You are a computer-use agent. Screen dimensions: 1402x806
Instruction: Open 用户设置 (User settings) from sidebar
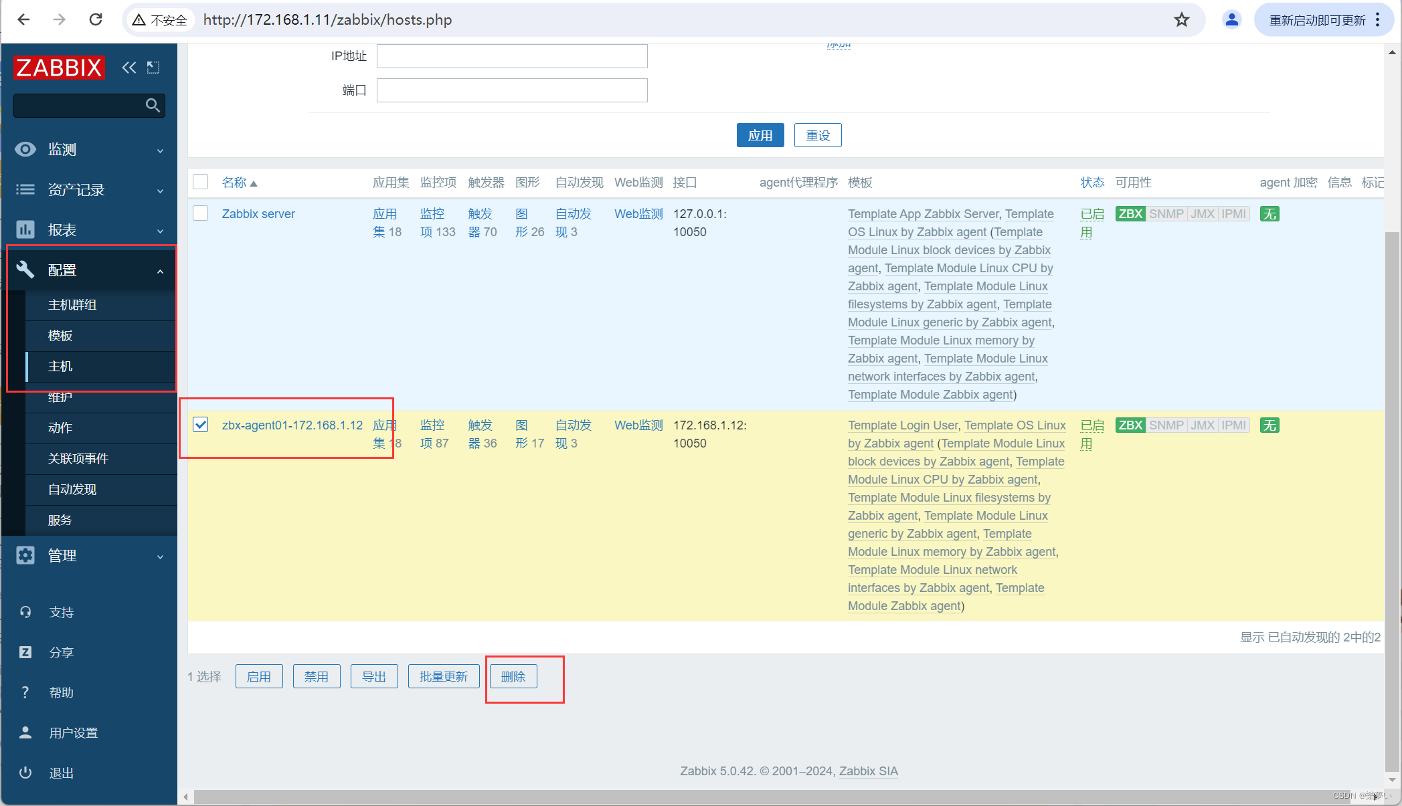74,732
